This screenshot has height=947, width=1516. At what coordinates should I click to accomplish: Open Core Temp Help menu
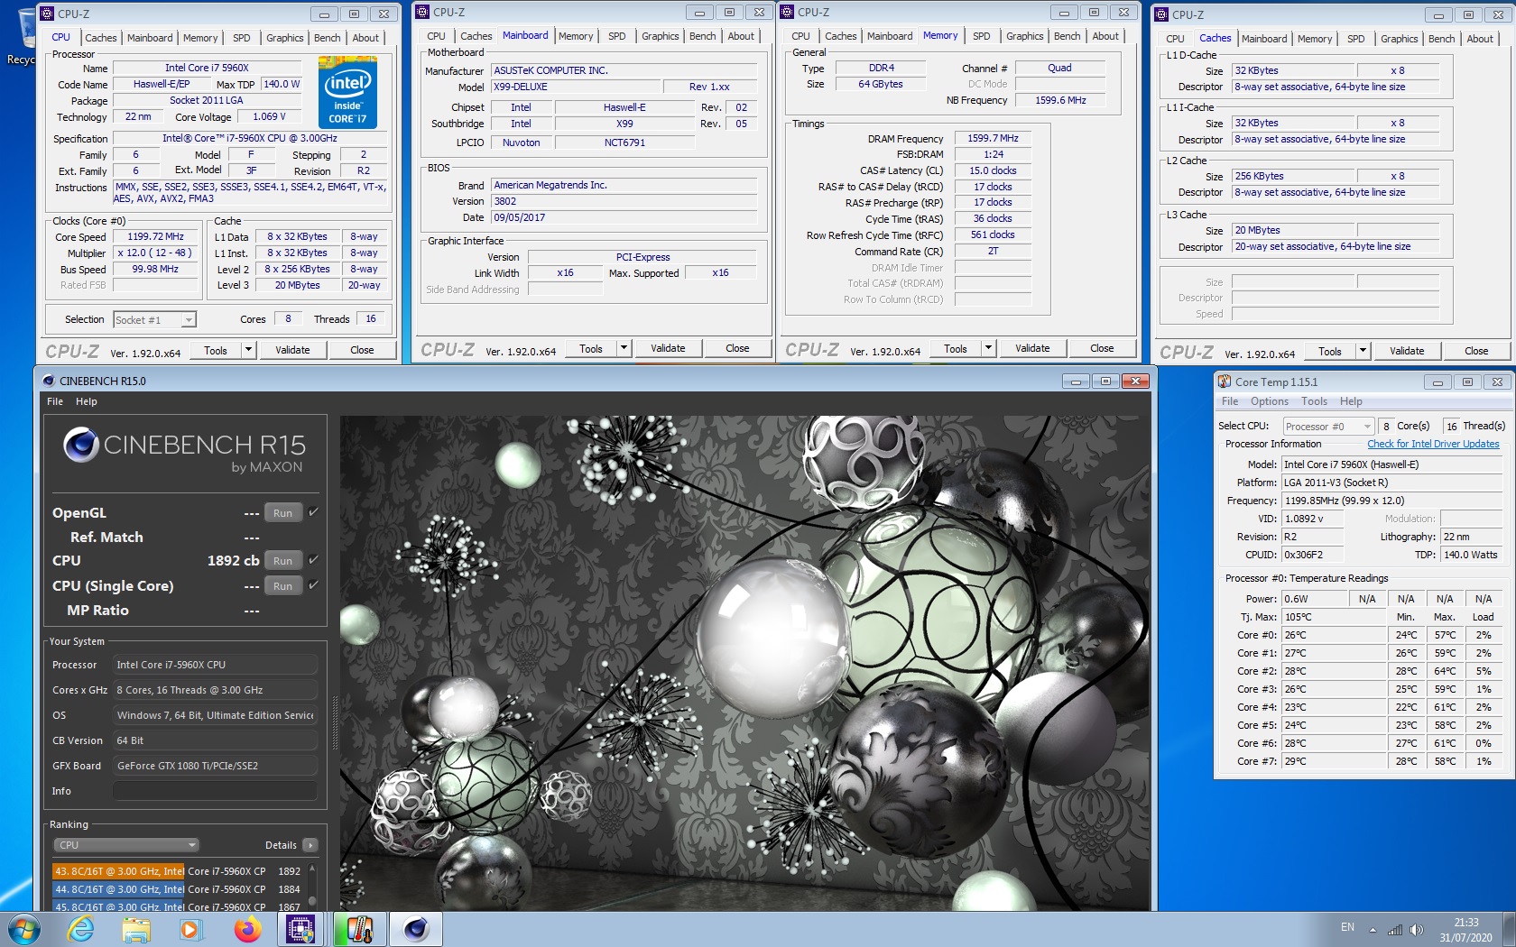(1351, 401)
